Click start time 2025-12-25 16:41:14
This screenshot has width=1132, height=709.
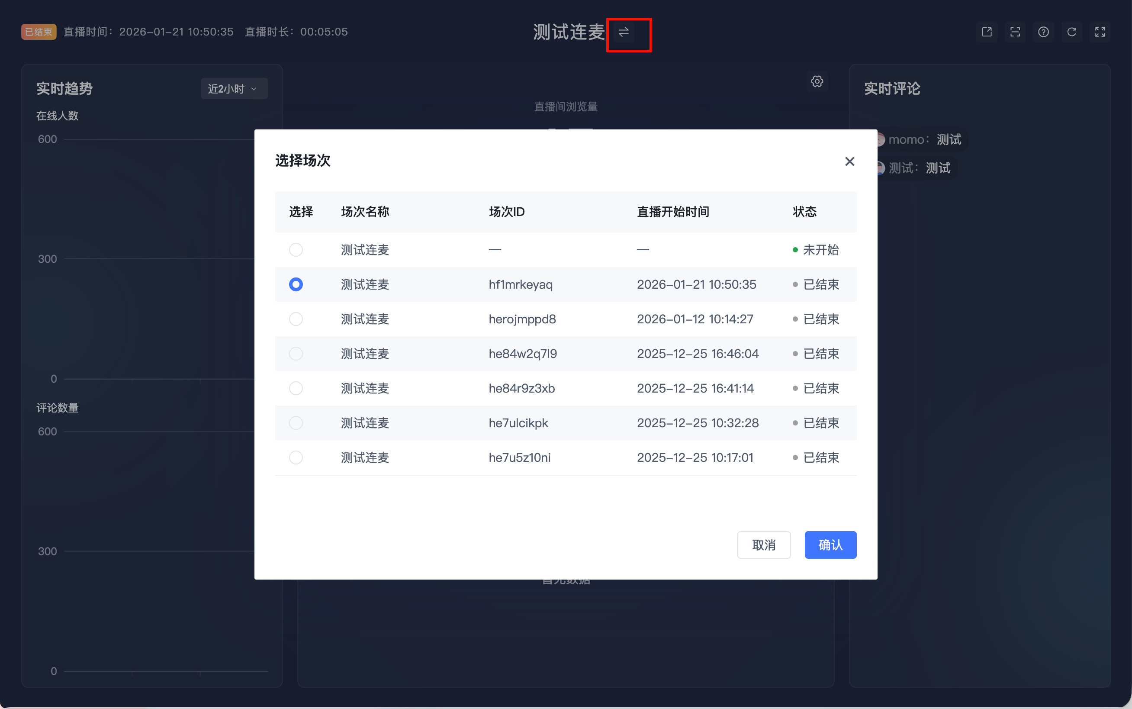(x=696, y=388)
